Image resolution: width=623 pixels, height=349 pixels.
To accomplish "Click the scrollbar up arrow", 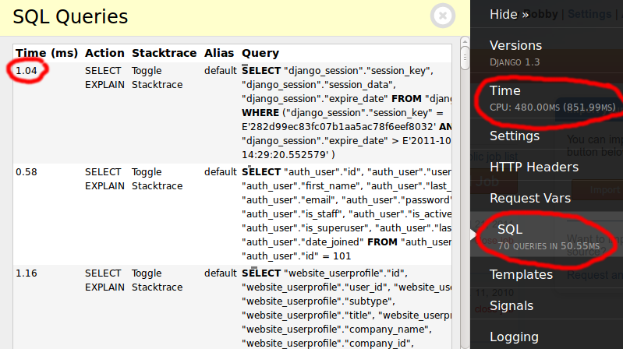I will tap(465, 41).
